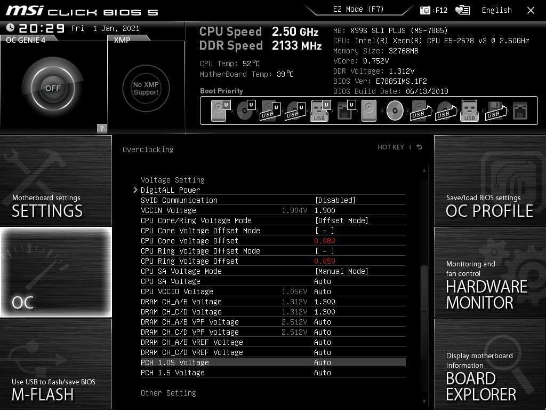Open the HOT KEY list
Screen dimensions: 546x410
click(x=391, y=147)
